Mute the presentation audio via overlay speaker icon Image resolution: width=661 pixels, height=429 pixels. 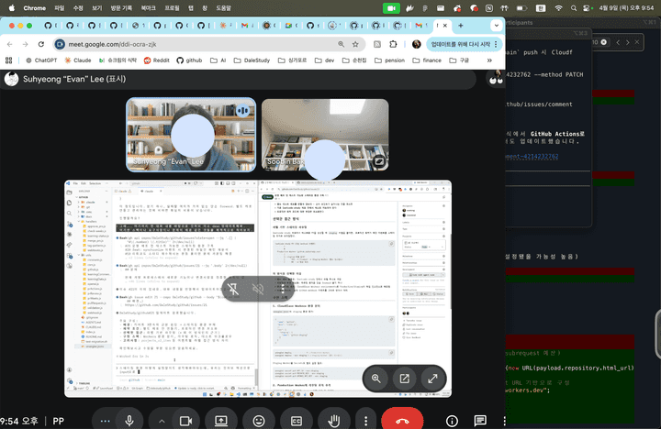click(258, 289)
